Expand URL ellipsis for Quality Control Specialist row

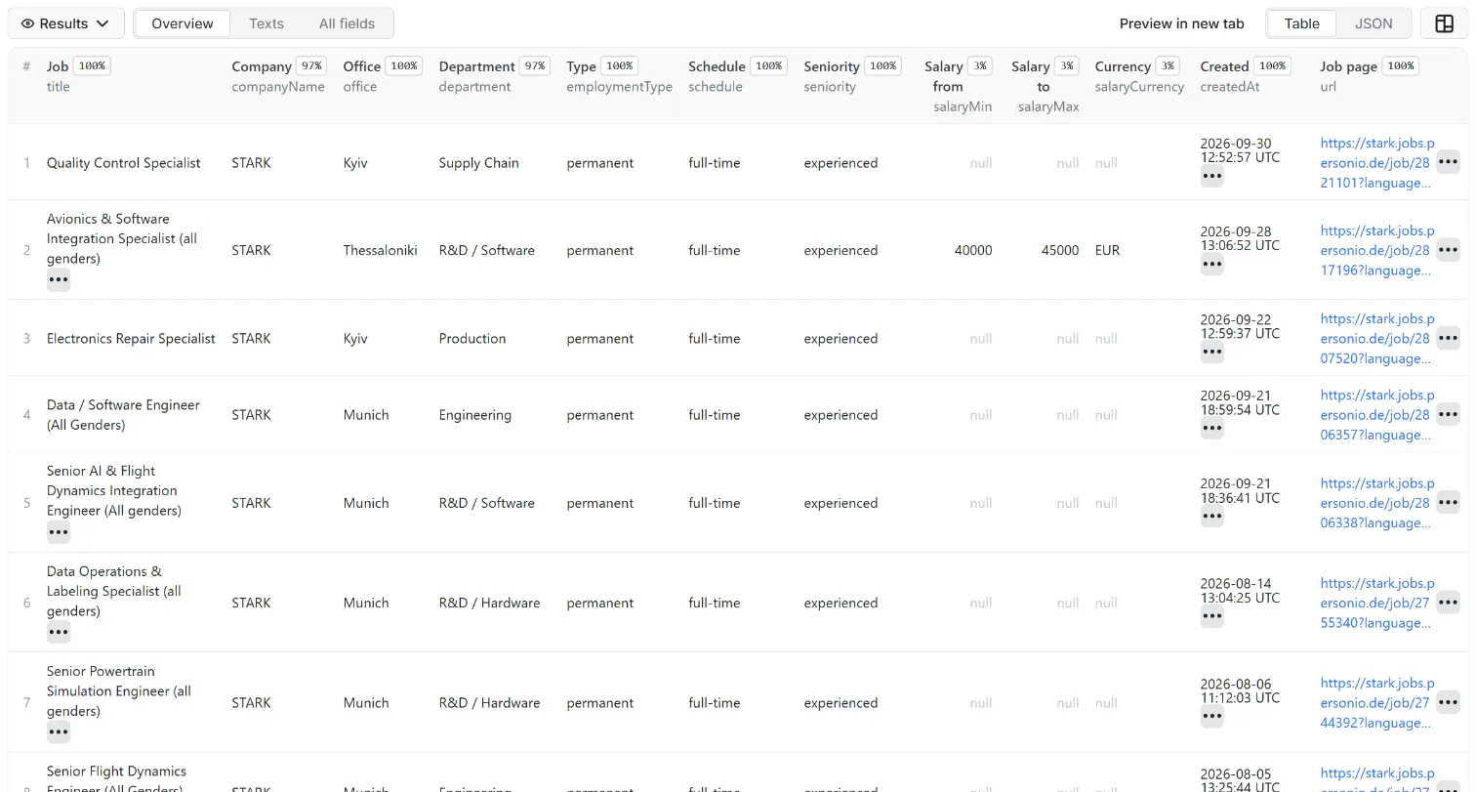tap(1448, 162)
